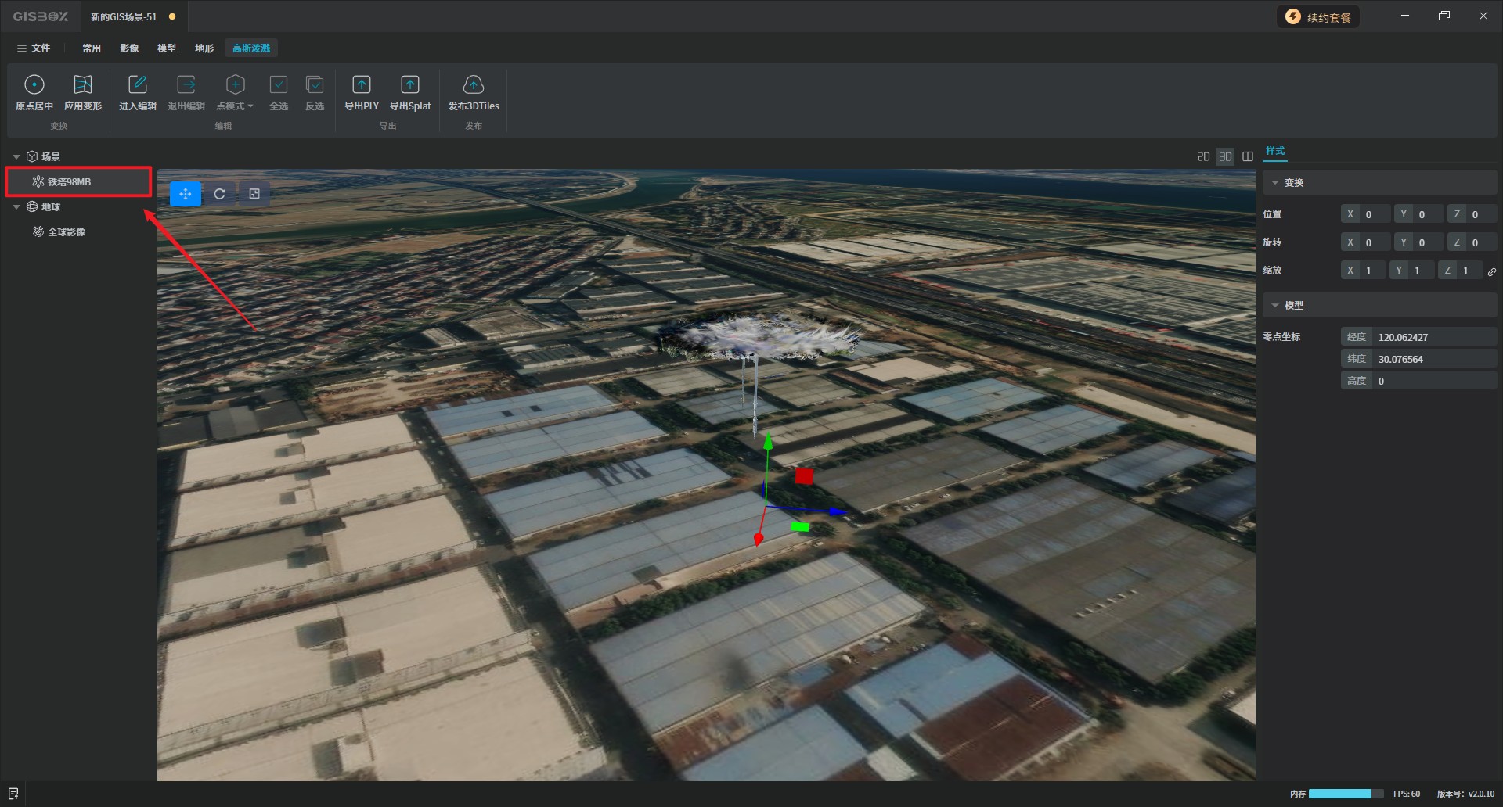The image size is (1503, 807).
Task: Click the 应用变形 (apply transform) icon
Action: pos(82,84)
